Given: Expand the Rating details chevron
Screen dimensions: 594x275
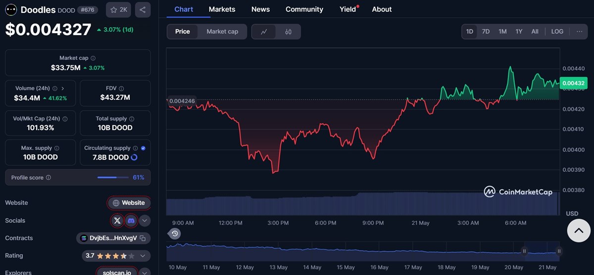Looking at the screenshot, I should click(x=143, y=256).
